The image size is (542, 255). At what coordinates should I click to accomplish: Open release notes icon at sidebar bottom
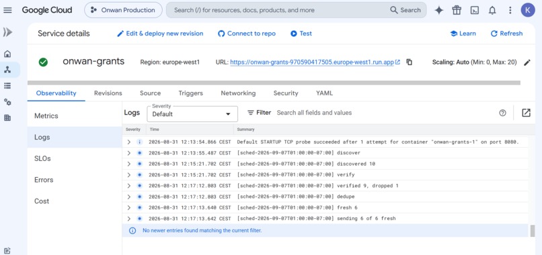[7, 250]
